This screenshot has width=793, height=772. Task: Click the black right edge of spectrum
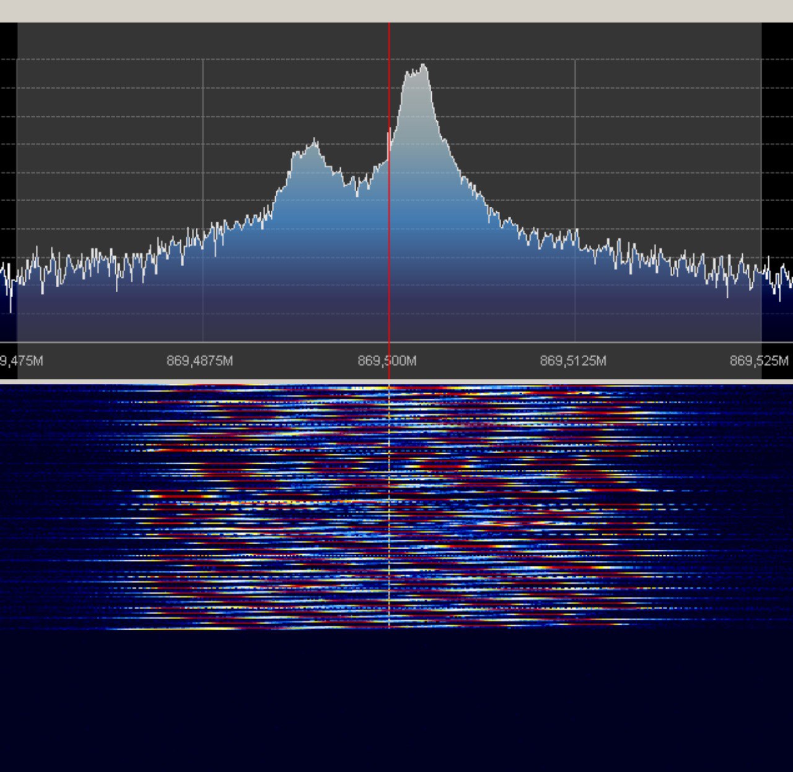coord(777,155)
